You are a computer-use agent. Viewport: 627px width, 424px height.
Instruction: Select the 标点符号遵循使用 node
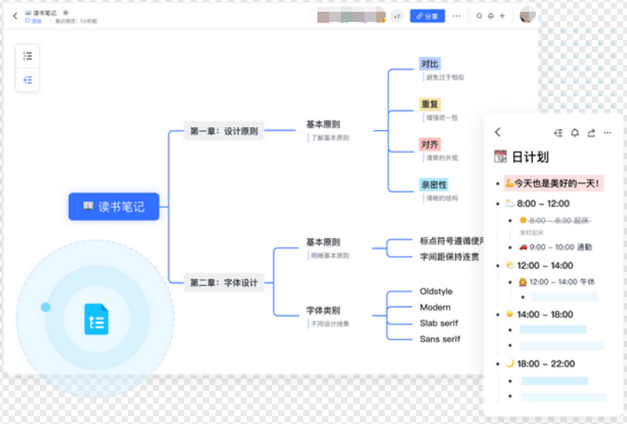point(452,241)
